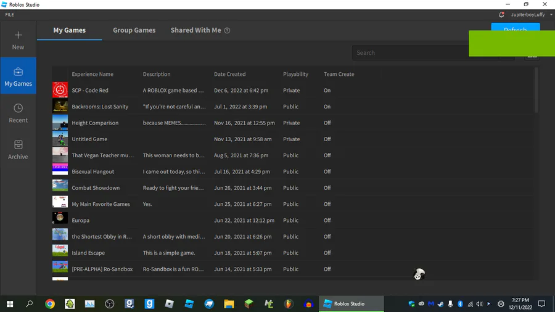Open the Windows Start menu

pyautogui.click(x=10, y=304)
